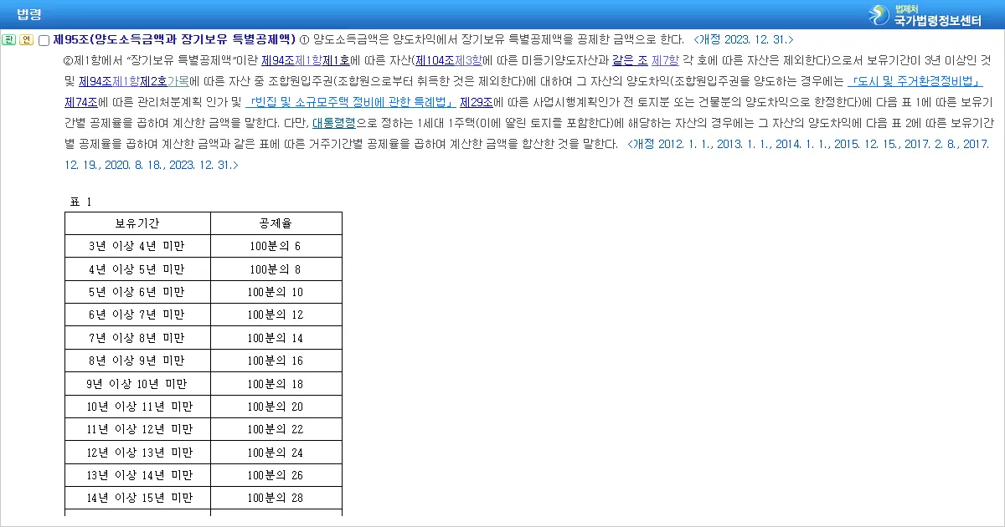Go to the 국가법령정보센터 logo
The image size is (1005, 527).
[925, 14]
